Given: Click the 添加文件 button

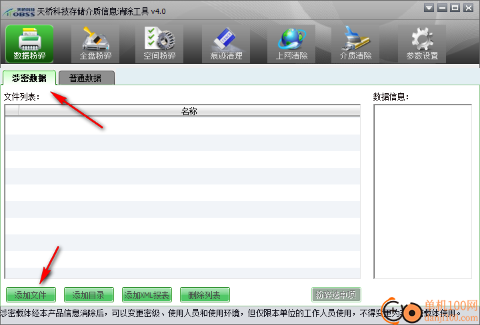Looking at the screenshot, I should coord(31,295).
